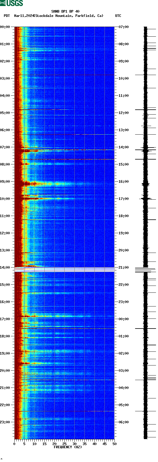Click the '25' frequency tick label

(64, 444)
